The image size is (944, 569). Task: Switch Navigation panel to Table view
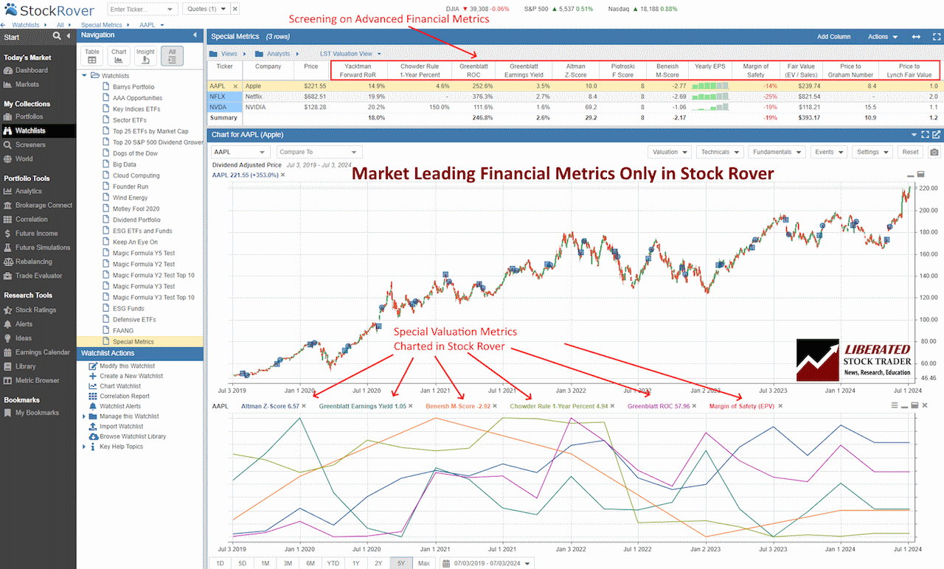(92, 56)
